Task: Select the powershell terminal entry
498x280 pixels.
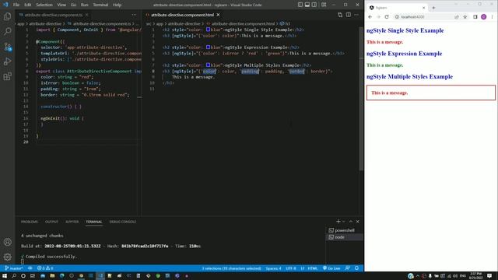Action: [345, 230]
